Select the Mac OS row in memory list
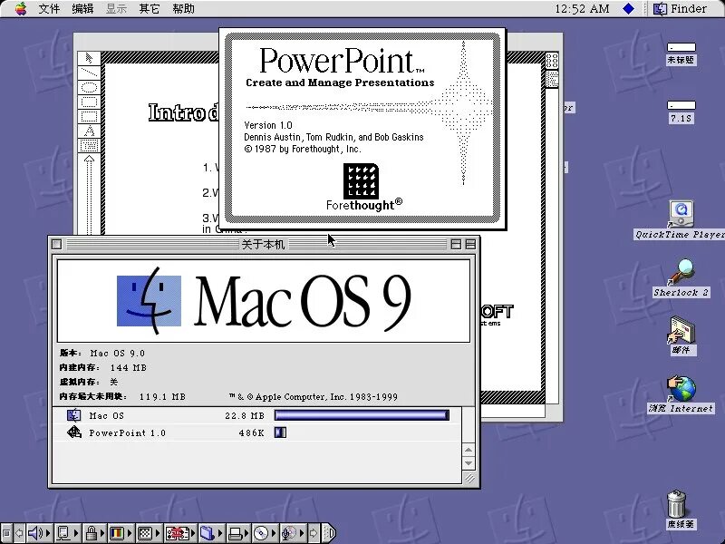 point(256,415)
